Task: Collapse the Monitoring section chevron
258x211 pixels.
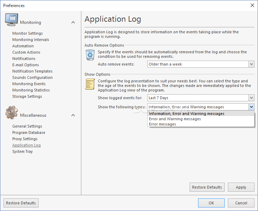Action: point(73,22)
